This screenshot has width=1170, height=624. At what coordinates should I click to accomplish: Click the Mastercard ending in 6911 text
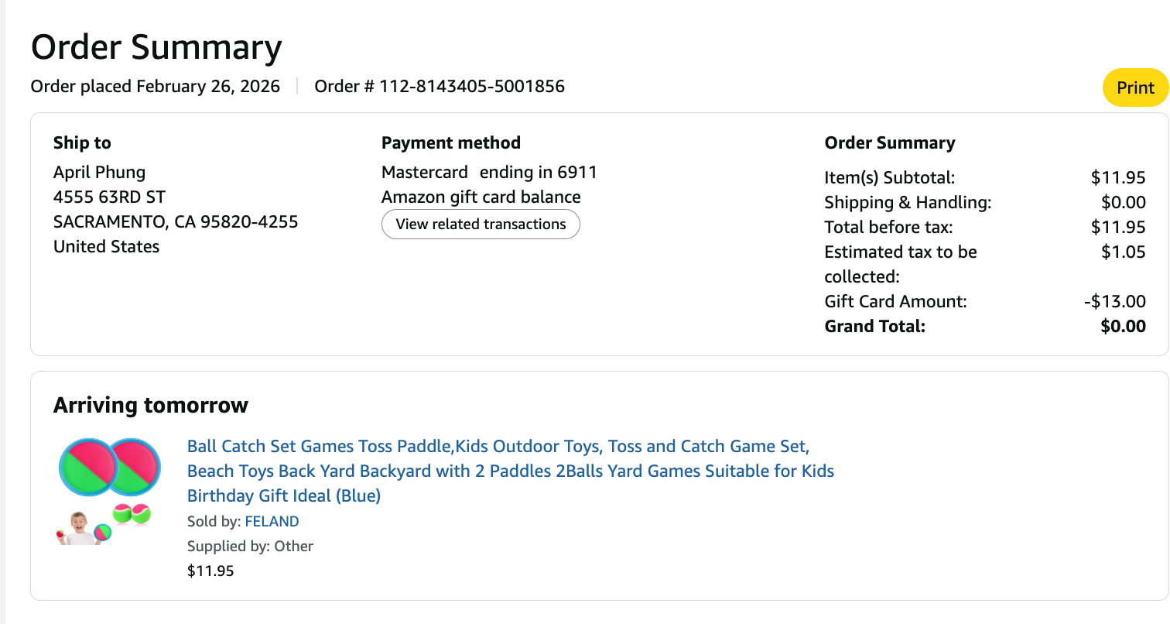[x=489, y=172]
